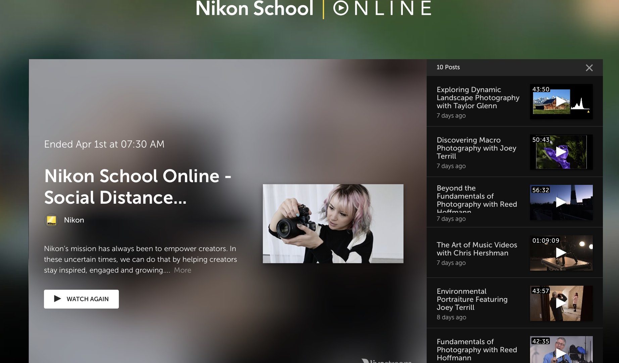
Task: Click the Nikon yellow logo avatar
Action: (51, 220)
